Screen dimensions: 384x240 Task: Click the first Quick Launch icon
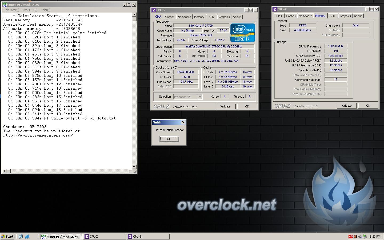click(x=21, y=237)
